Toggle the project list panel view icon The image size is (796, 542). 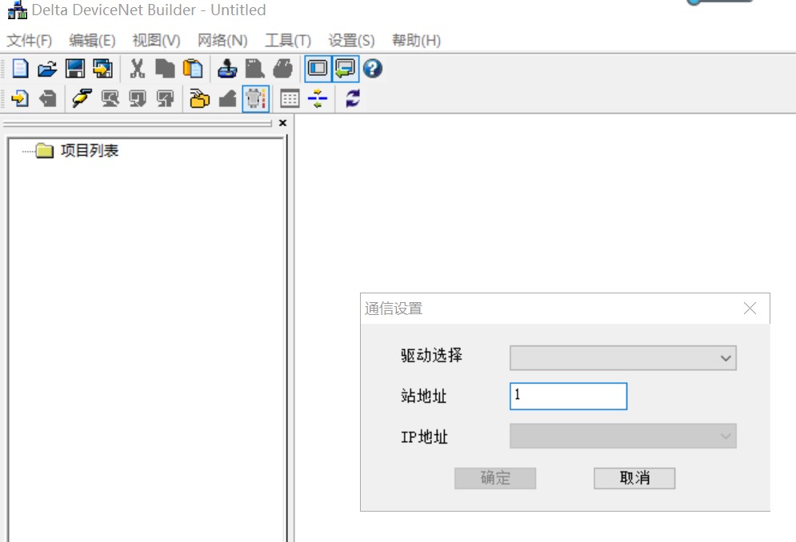pyautogui.click(x=318, y=70)
